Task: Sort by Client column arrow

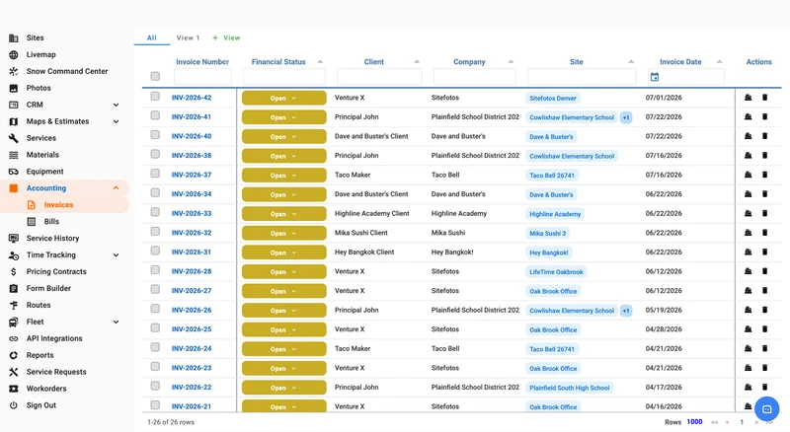Action: pos(417,62)
